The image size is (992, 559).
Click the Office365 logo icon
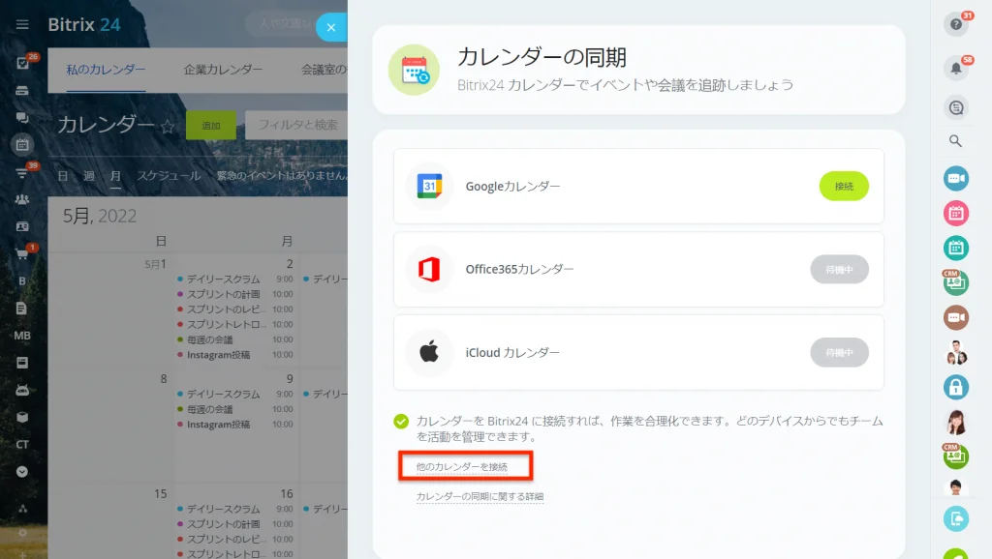coord(429,269)
